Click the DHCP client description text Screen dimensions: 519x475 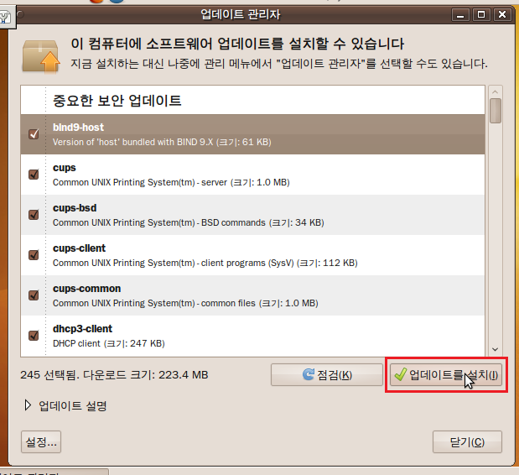tap(109, 343)
